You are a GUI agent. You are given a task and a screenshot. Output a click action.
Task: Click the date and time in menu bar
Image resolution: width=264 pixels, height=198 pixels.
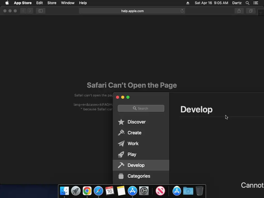211,3
